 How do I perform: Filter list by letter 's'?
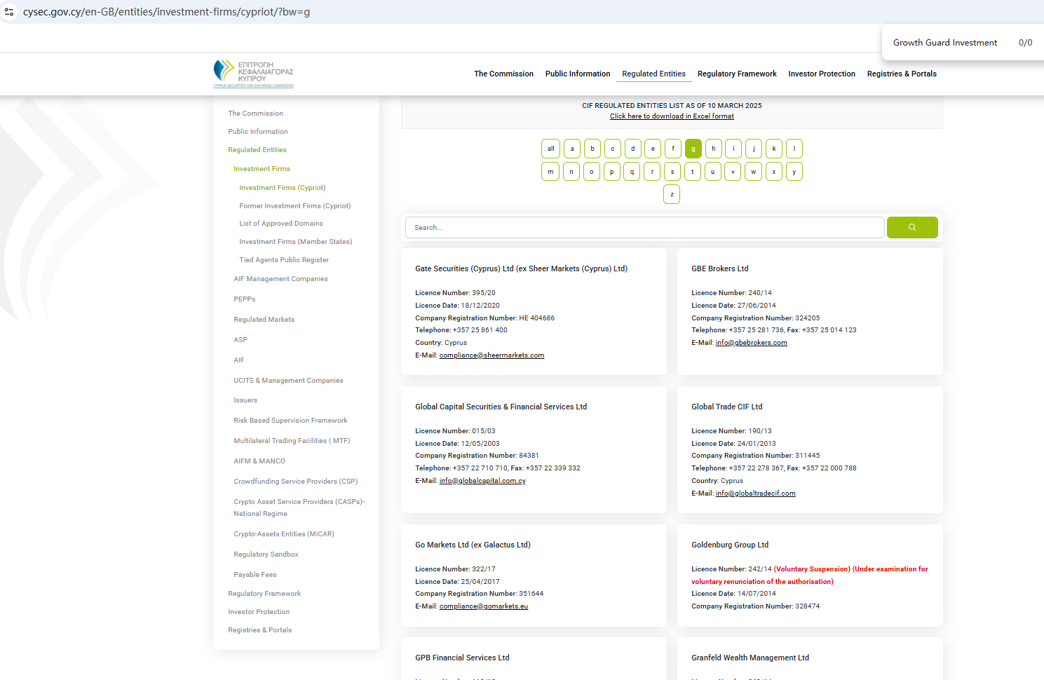pyautogui.click(x=672, y=172)
